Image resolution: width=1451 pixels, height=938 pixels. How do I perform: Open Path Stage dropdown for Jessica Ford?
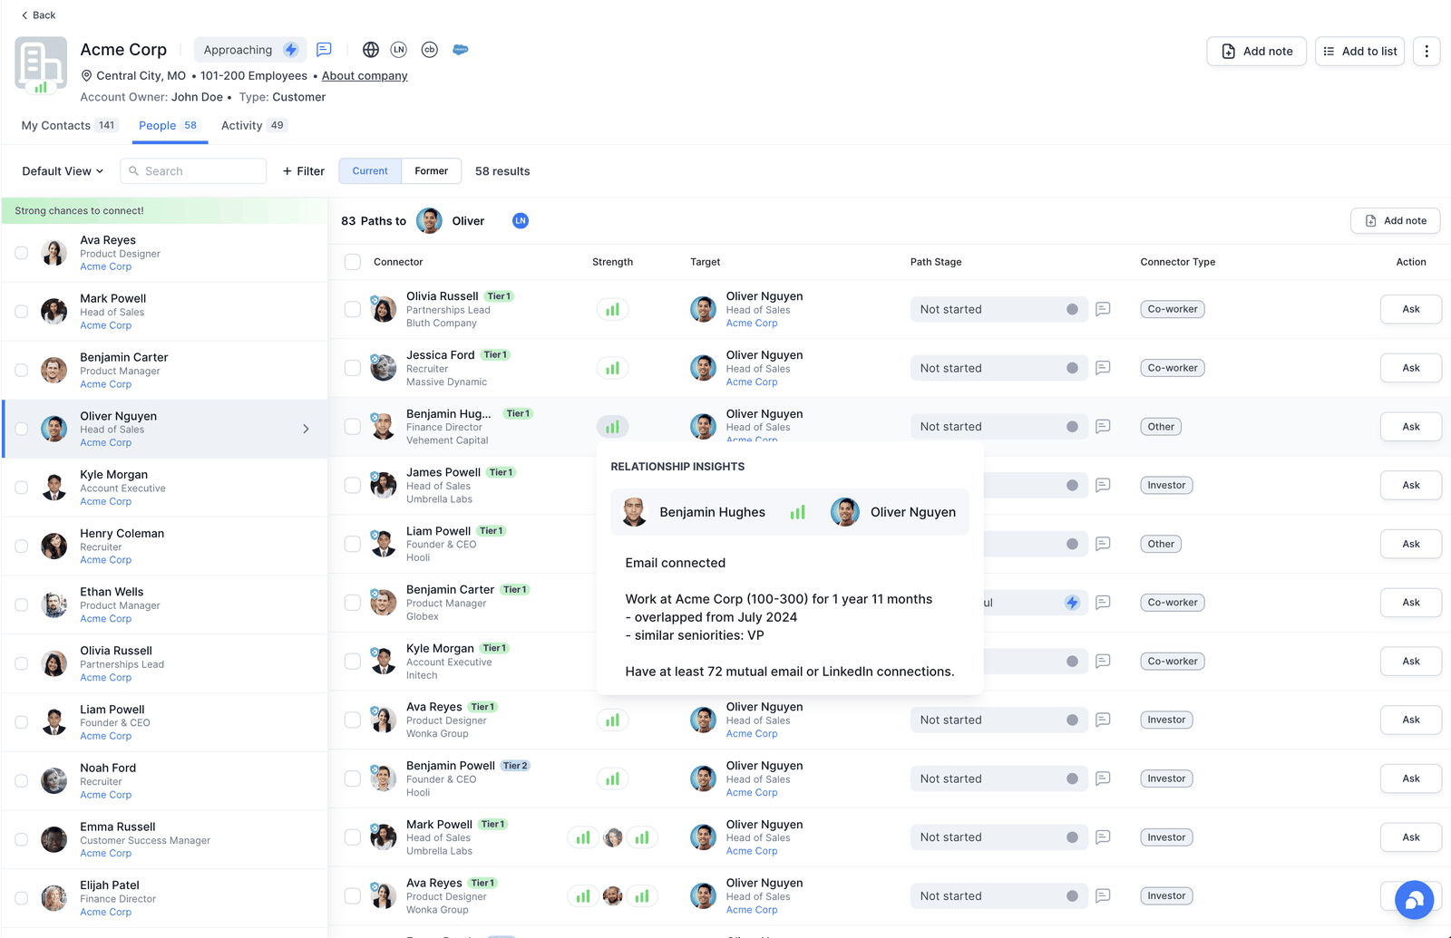tap(998, 368)
